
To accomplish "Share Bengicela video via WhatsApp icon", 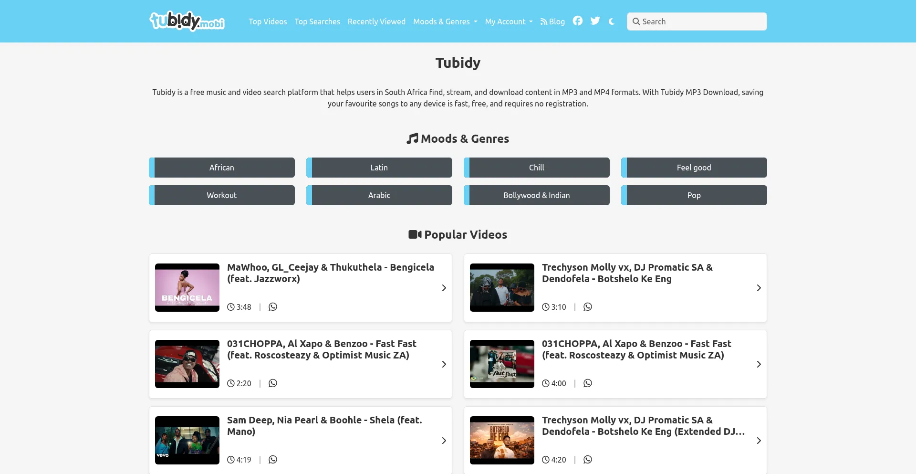I will coord(273,307).
